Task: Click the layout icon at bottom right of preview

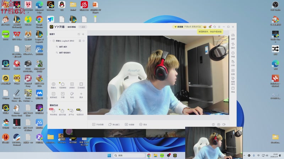Action: click(x=213, y=125)
